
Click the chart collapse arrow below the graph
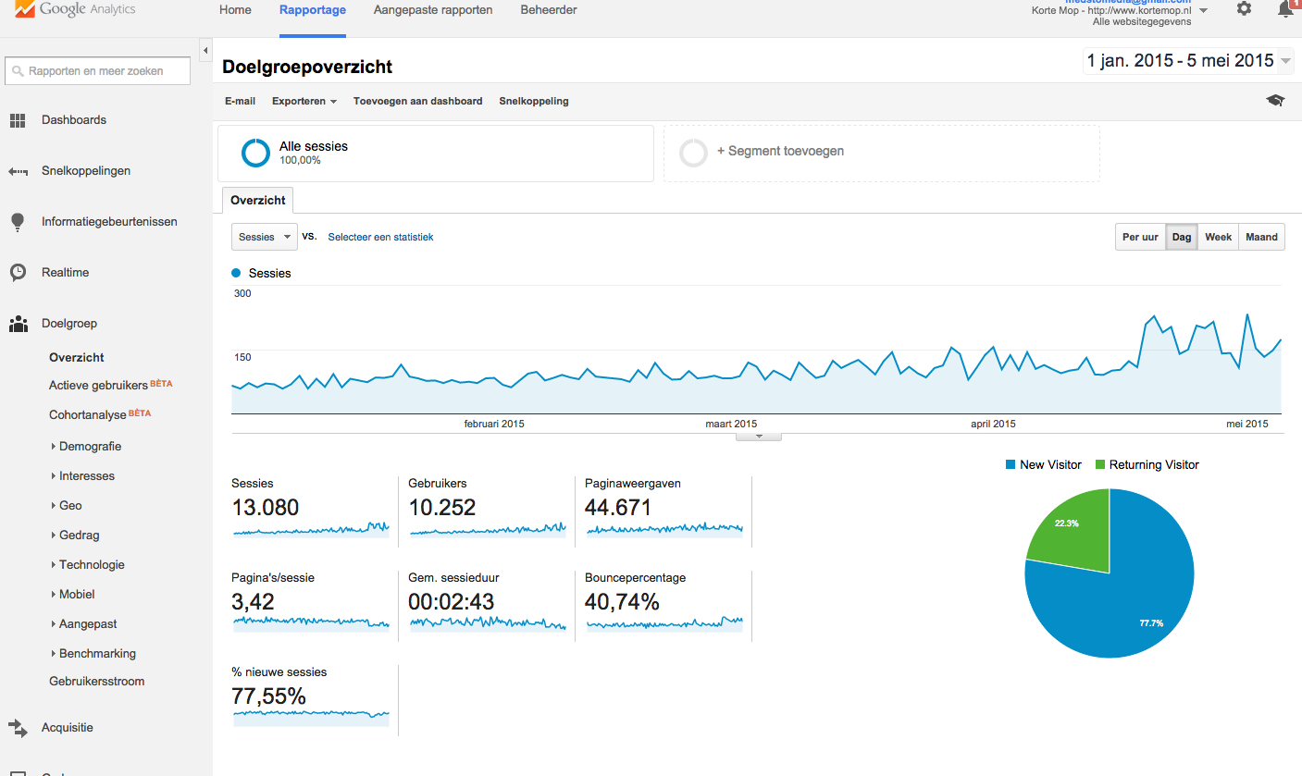click(759, 437)
